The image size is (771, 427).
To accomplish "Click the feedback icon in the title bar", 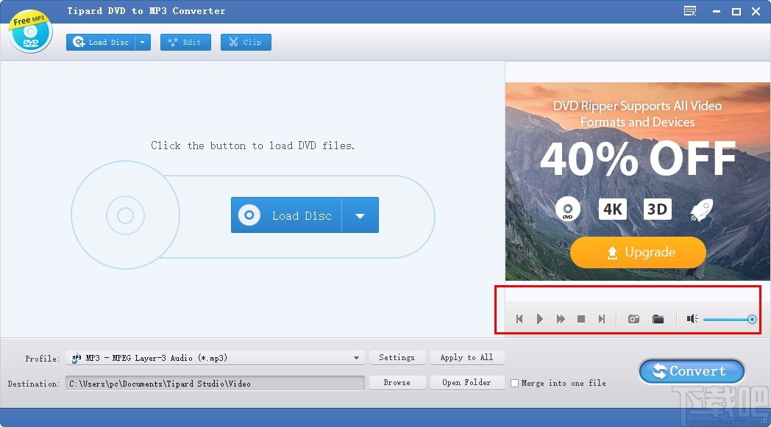I will pos(689,11).
